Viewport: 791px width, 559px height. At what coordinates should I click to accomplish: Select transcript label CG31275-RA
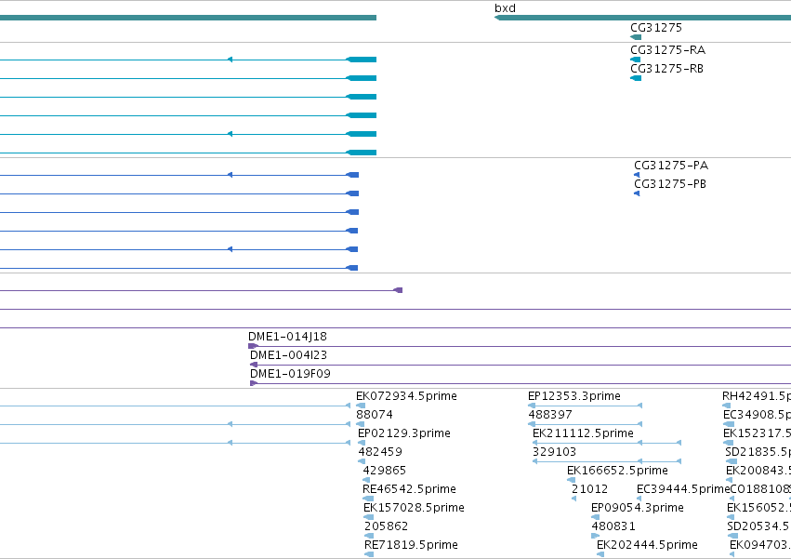pyautogui.click(x=668, y=50)
